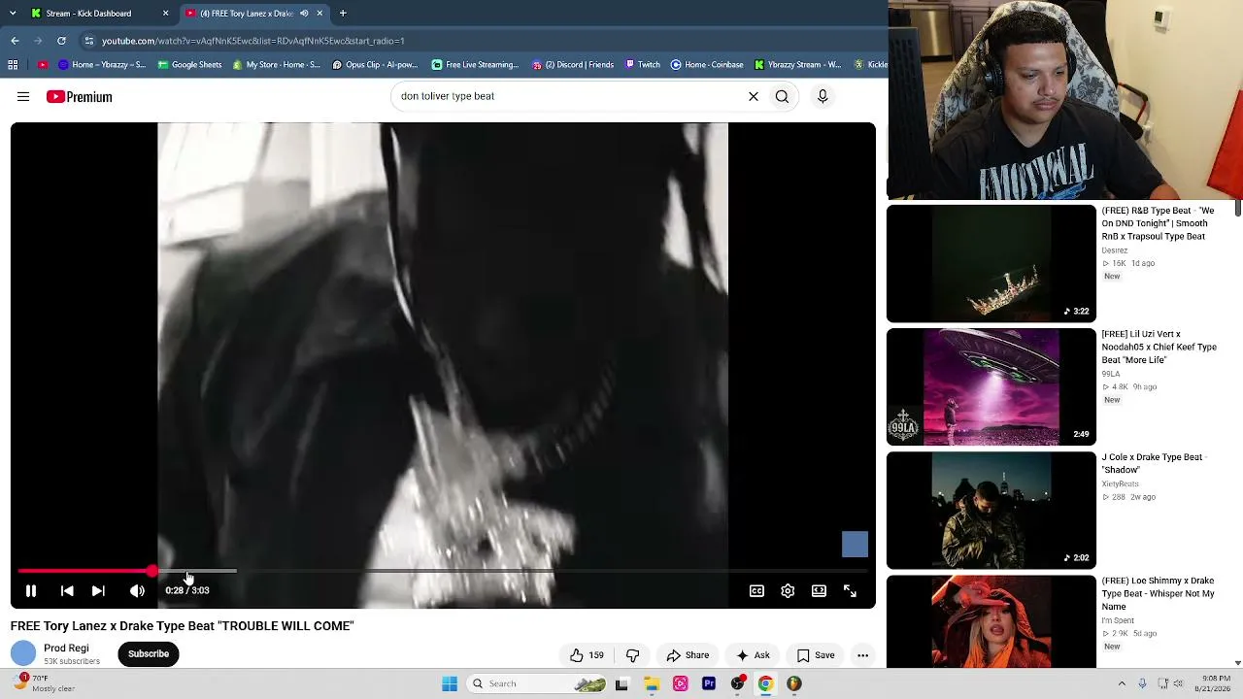Open OBS Studio from the taskbar

tap(738, 683)
